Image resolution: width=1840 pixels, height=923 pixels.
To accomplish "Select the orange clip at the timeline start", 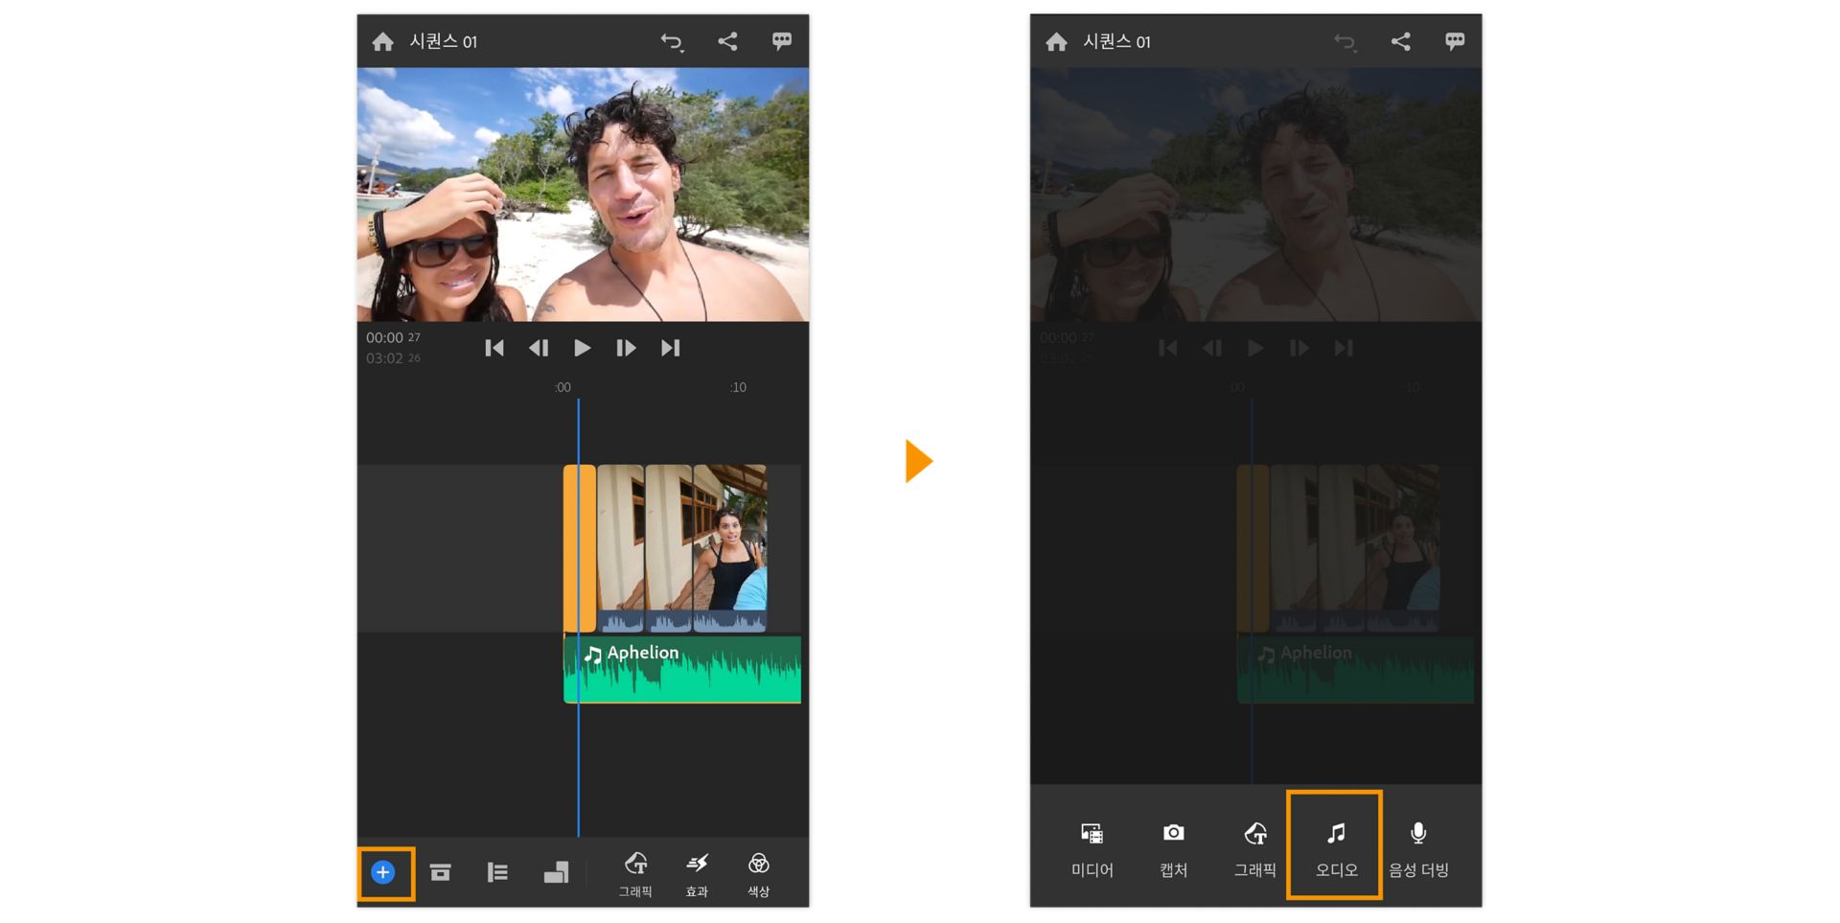I will (x=579, y=548).
